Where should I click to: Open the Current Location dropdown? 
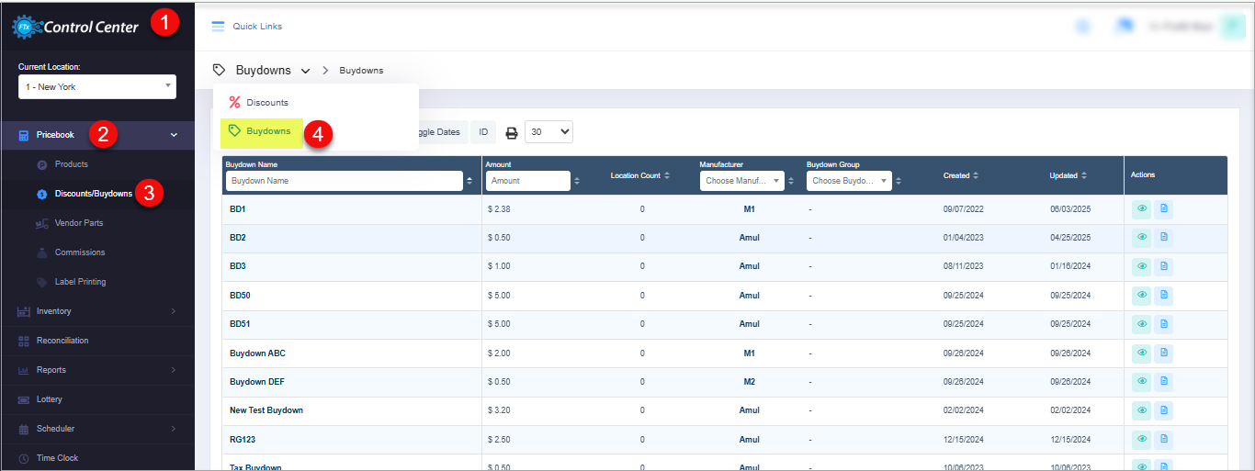tap(96, 87)
